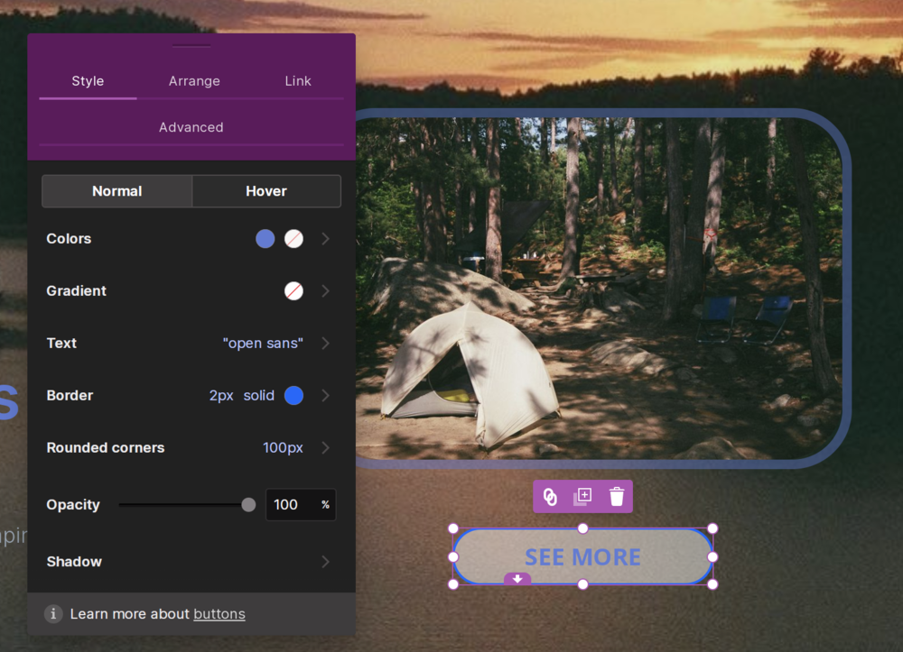Expand the Text settings chevron
Screen dimensions: 903x652
click(x=325, y=344)
